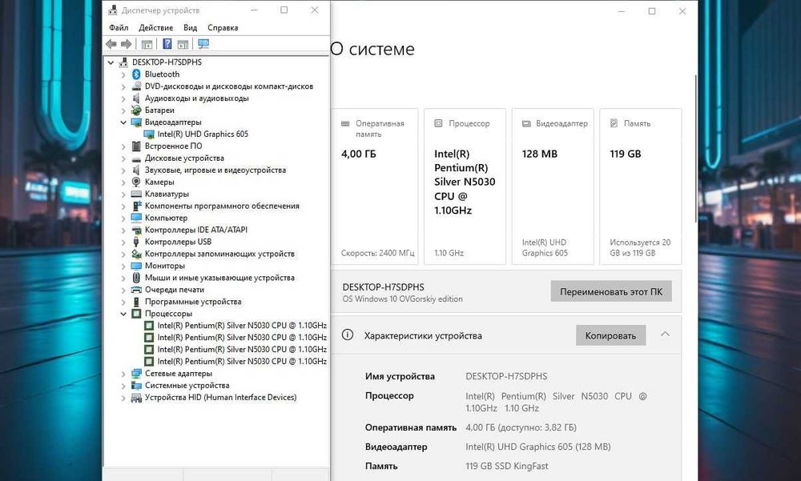Open the Действие menu

click(156, 27)
